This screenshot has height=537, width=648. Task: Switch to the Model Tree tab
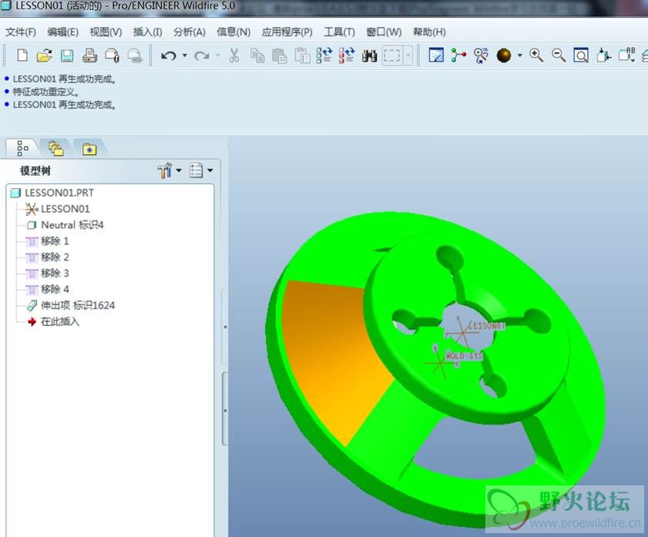[22, 148]
